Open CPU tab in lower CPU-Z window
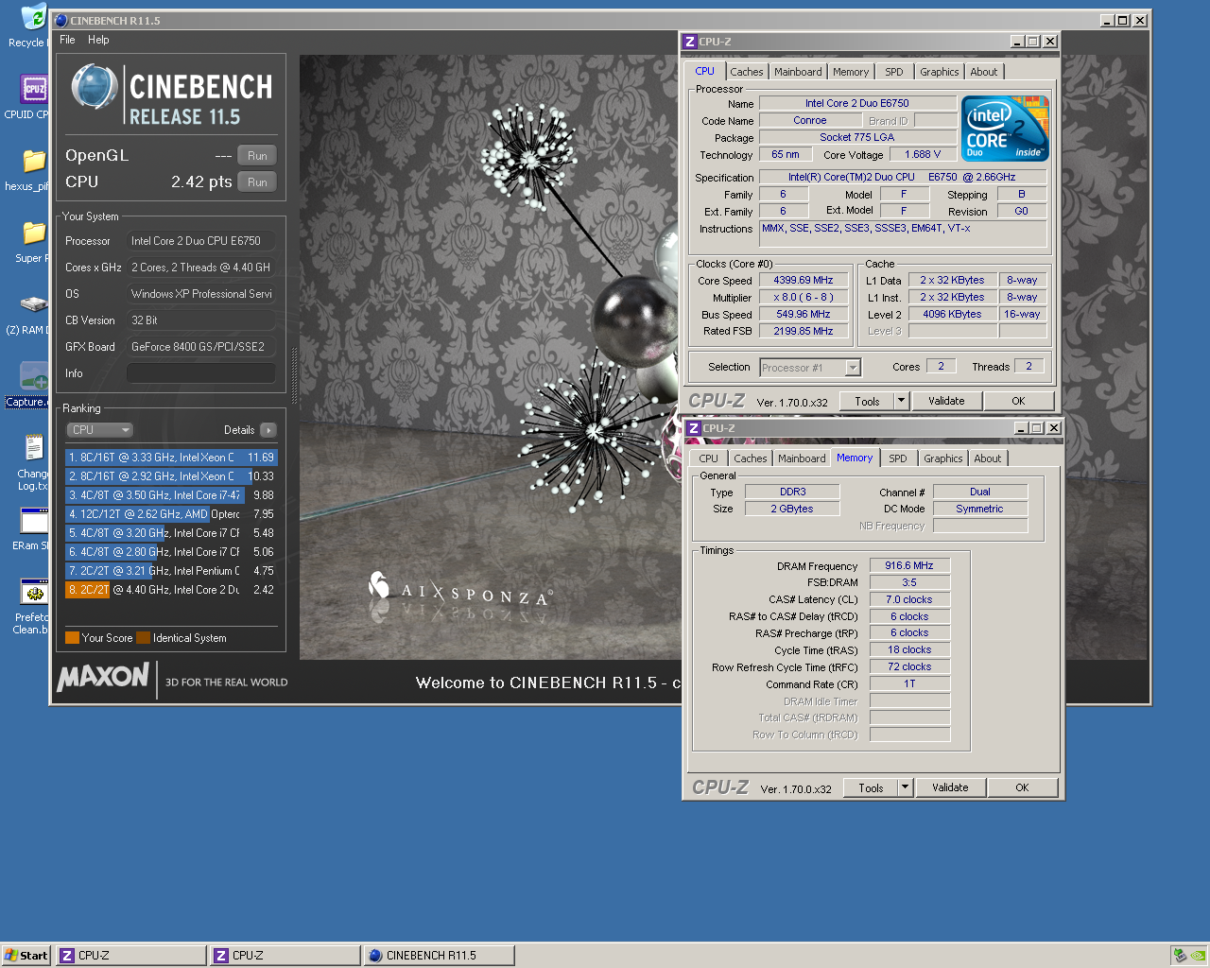This screenshot has width=1210, height=968. [x=708, y=458]
